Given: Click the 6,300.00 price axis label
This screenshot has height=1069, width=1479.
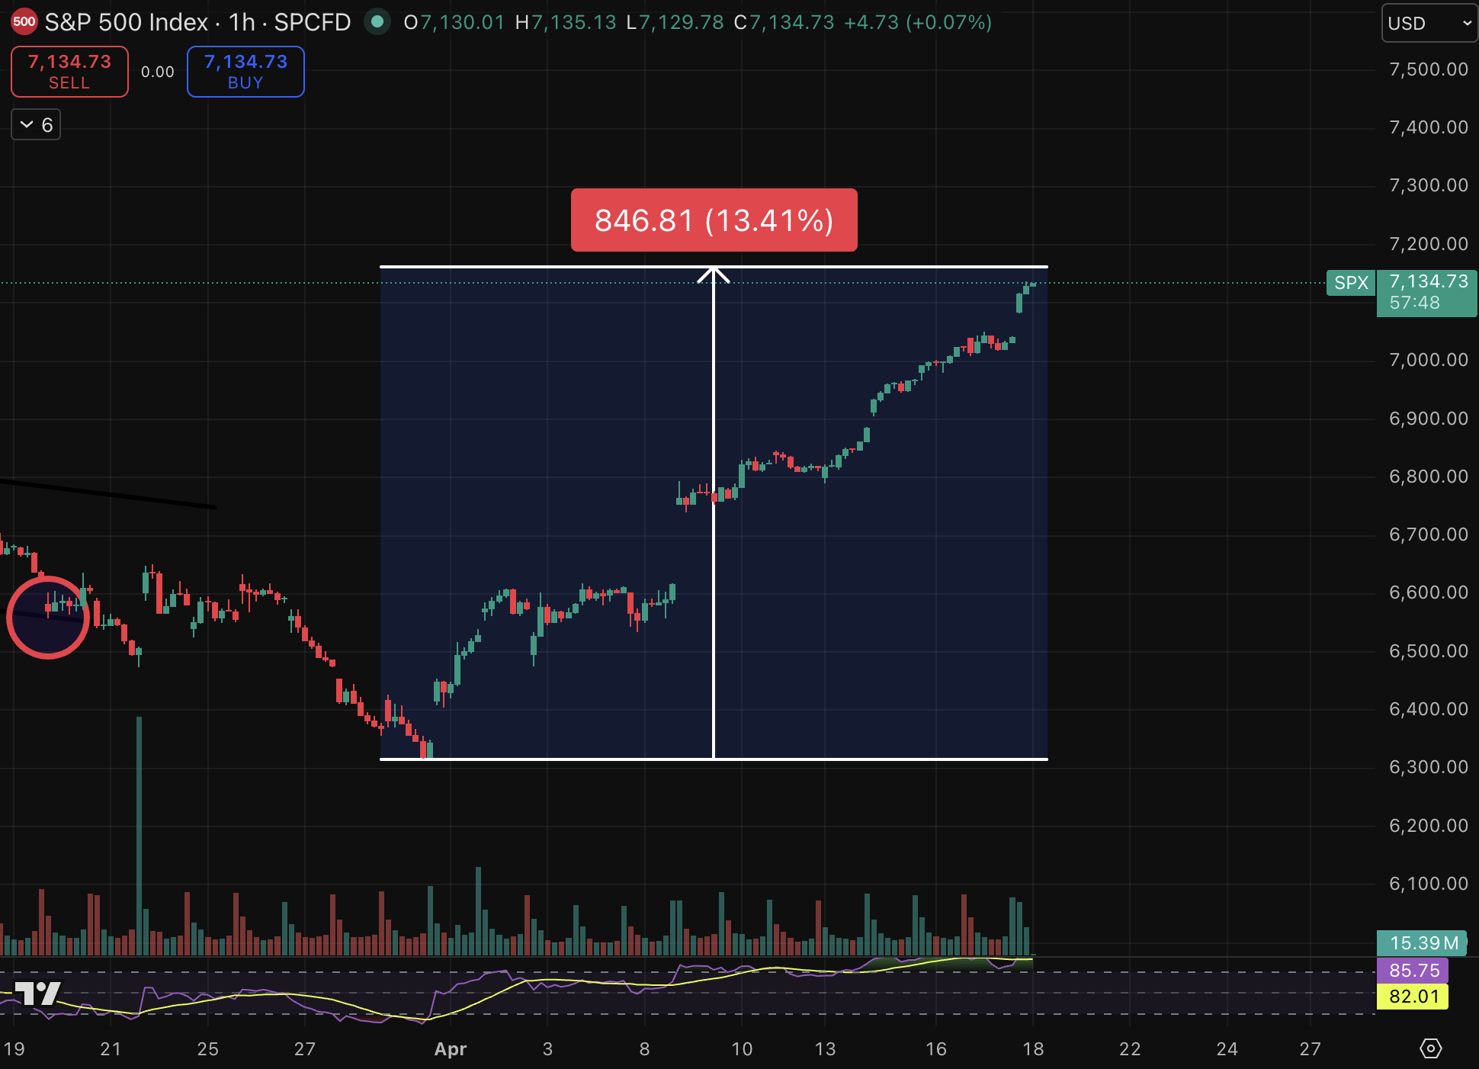Looking at the screenshot, I should pos(1429,767).
